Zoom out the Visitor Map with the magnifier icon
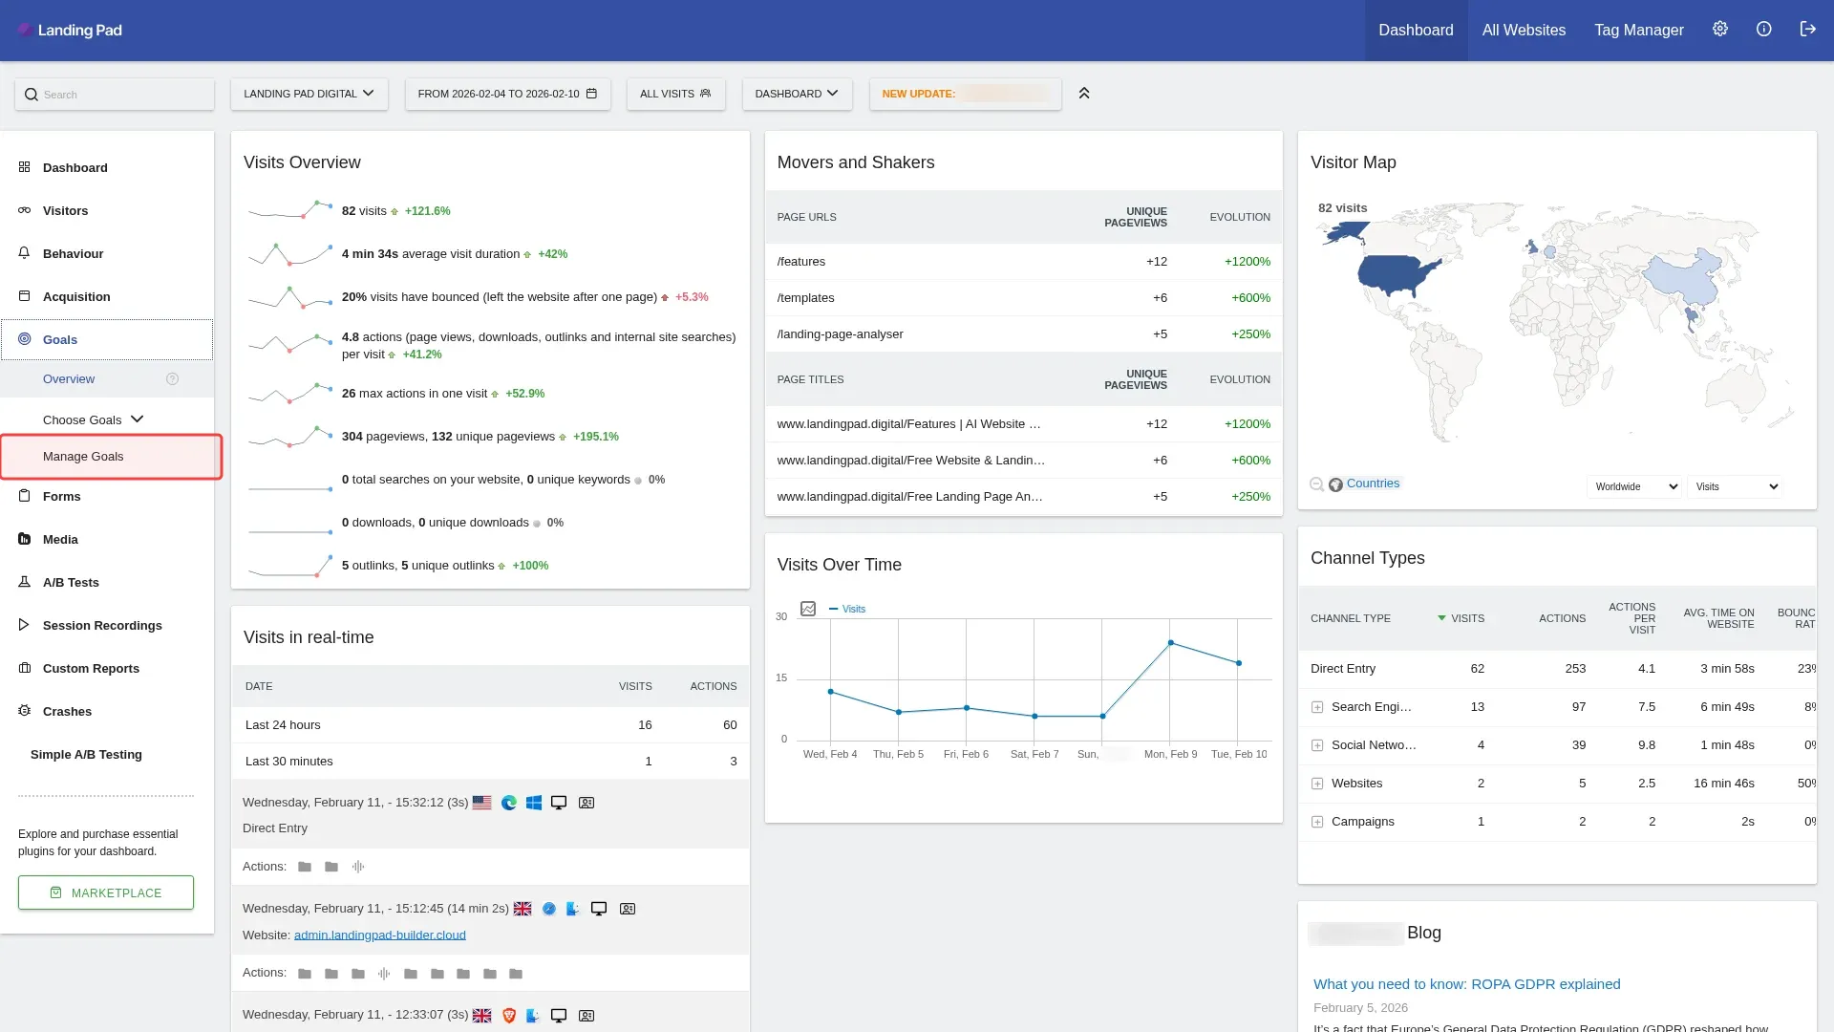This screenshot has width=1834, height=1032. click(1316, 484)
